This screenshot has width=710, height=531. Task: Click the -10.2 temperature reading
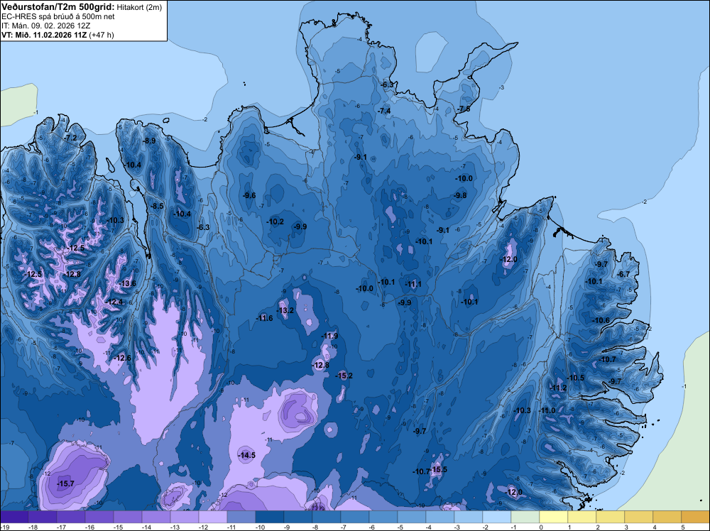coord(275,221)
